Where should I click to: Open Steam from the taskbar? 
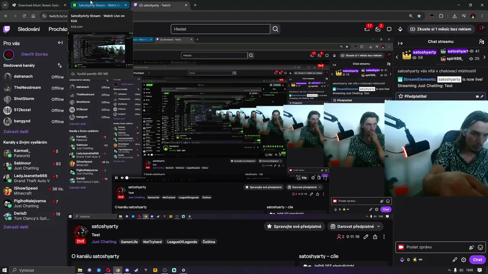tap(136, 270)
